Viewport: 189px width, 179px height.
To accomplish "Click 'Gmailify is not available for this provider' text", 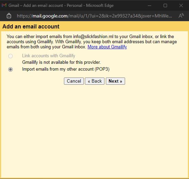I will tap(62, 62).
